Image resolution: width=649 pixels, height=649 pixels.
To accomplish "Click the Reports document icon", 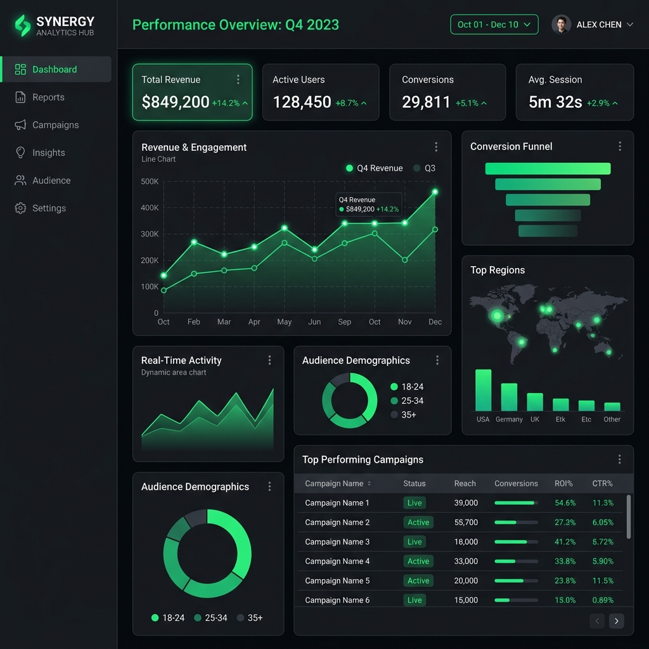I will (x=20, y=97).
